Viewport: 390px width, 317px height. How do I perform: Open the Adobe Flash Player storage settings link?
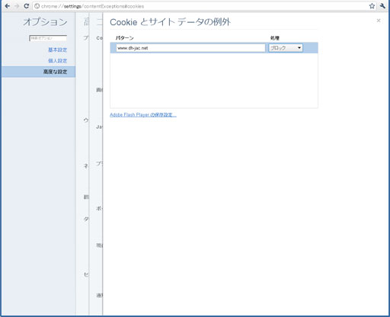click(143, 115)
